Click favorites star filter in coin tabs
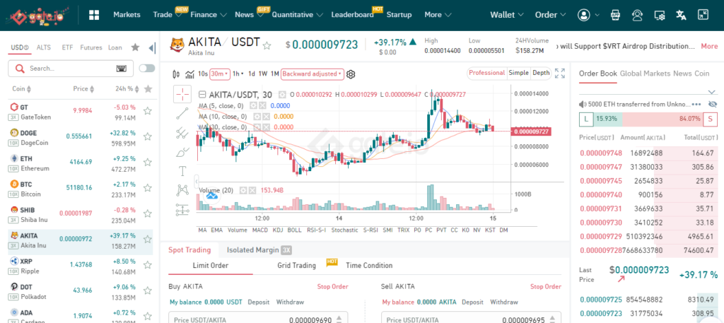Viewport: 724px width, 323px height. click(x=135, y=47)
